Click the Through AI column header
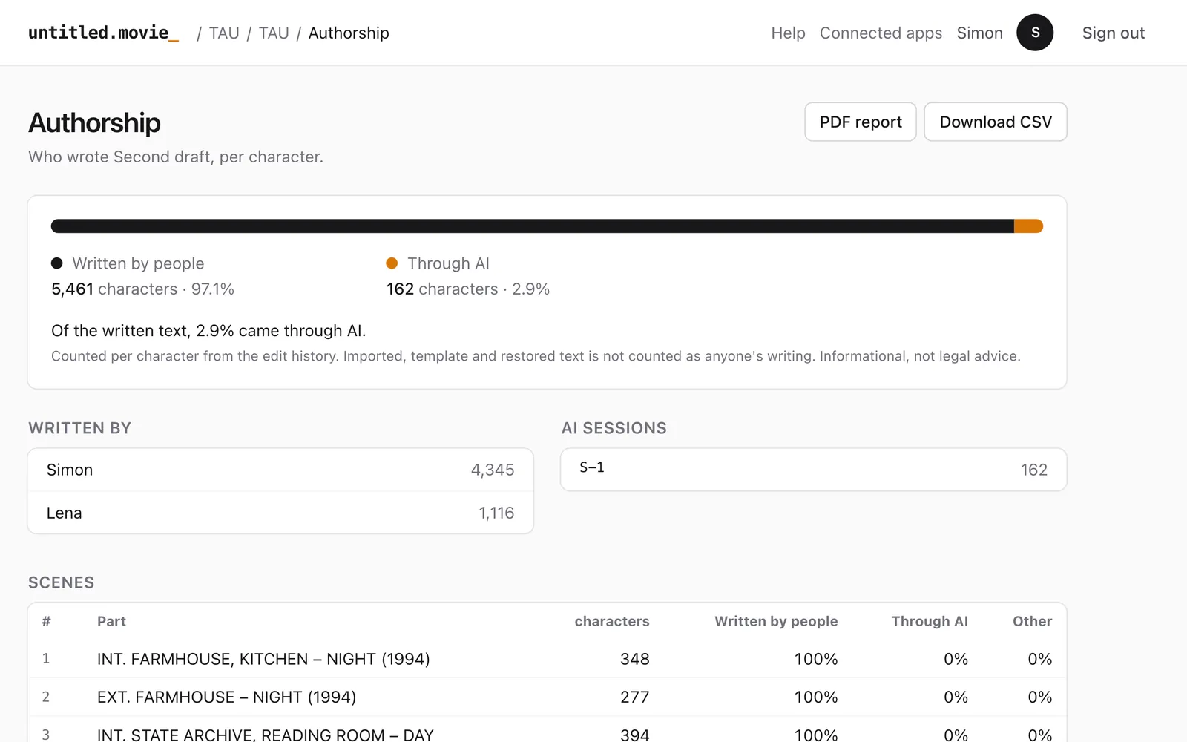Screen dimensions: 1187x742 (930, 621)
